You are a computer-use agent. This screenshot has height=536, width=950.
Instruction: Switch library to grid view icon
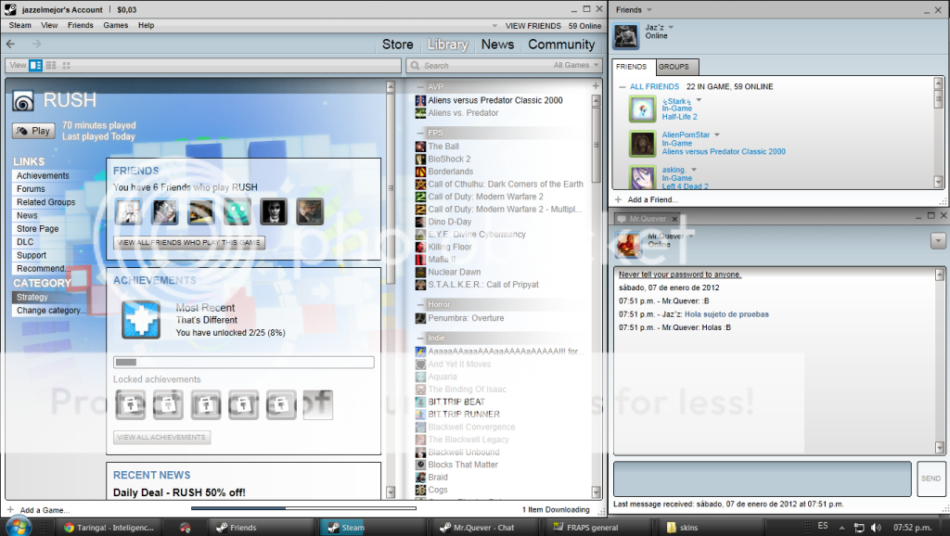click(66, 66)
